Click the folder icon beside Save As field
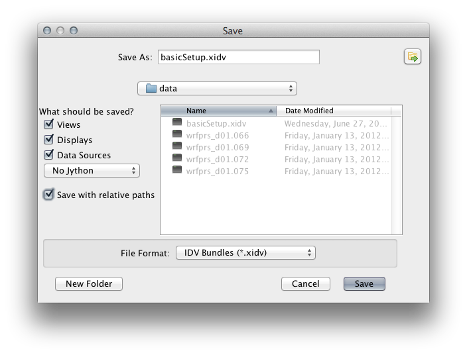This screenshot has width=467, height=355. [413, 58]
